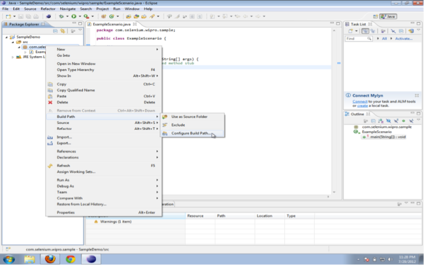Viewport: 424px width, 265px height.
Task: Click the Find field in Task List
Action: click(358, 38)
